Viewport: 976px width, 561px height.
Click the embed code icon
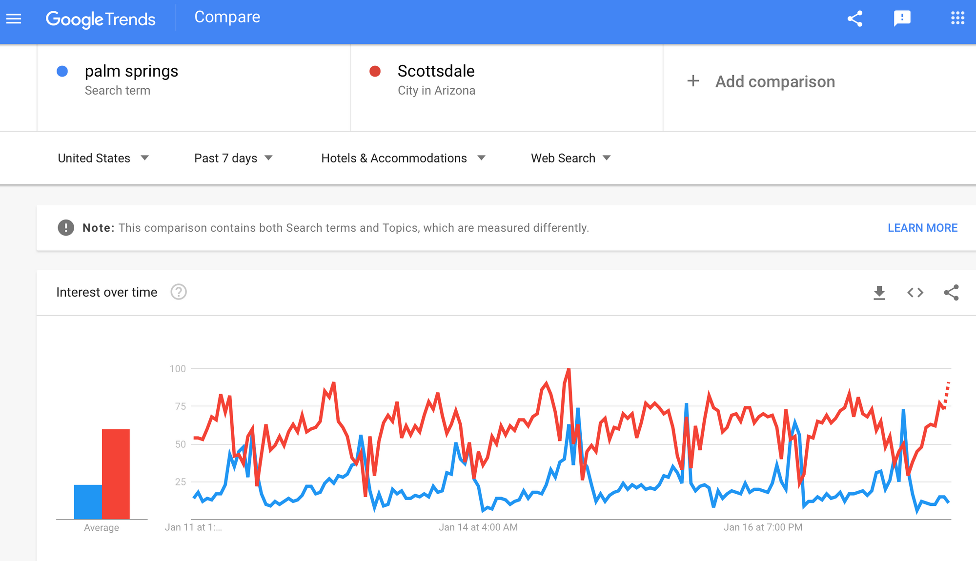tap(915, 293)
